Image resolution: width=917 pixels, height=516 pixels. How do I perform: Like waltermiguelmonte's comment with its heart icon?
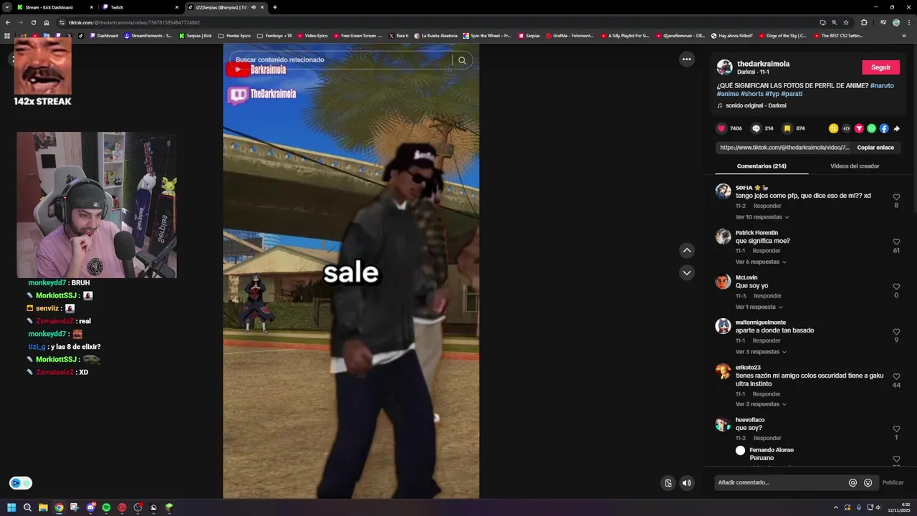click(x=896, y=332)
